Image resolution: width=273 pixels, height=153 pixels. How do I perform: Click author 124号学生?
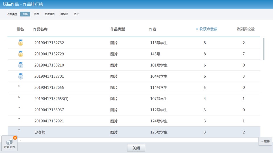(159, 121)
